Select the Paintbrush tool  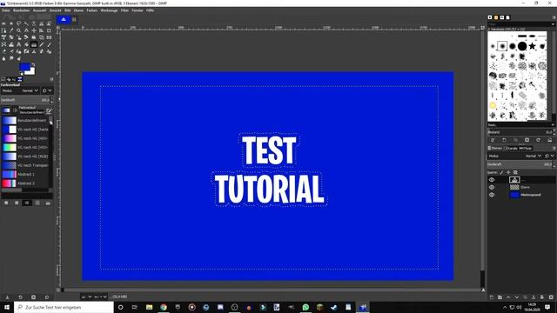49,44
